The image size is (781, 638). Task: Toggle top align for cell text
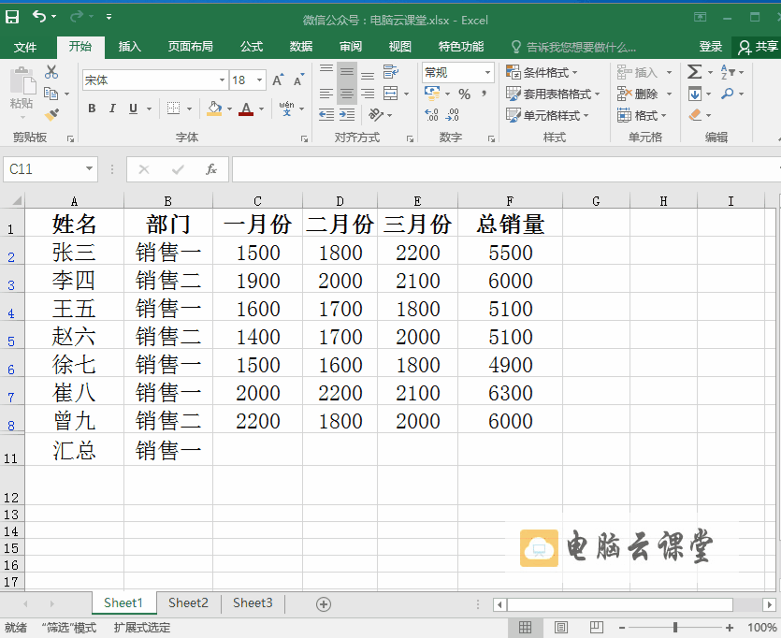[x=326, y=71]
